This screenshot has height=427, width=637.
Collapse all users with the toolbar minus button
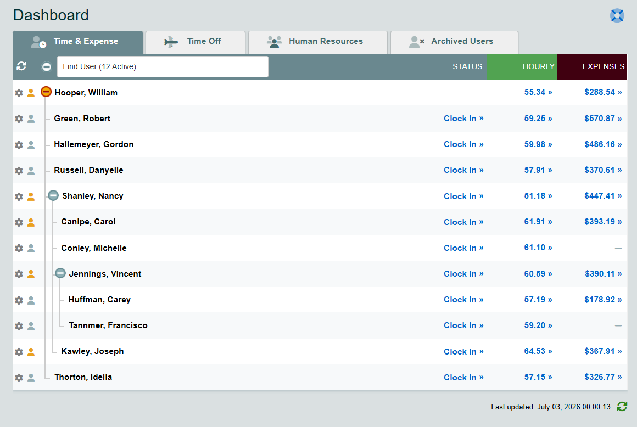(47, 66)
